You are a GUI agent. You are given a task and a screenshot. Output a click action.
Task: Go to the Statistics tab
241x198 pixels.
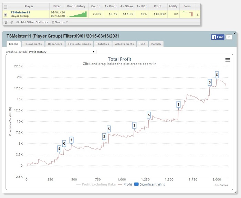(x=103, y=44)
